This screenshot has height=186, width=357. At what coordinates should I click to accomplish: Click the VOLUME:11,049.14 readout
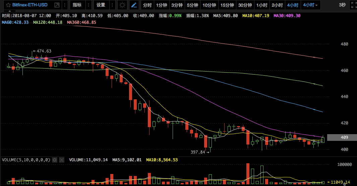tap(88, 160)
